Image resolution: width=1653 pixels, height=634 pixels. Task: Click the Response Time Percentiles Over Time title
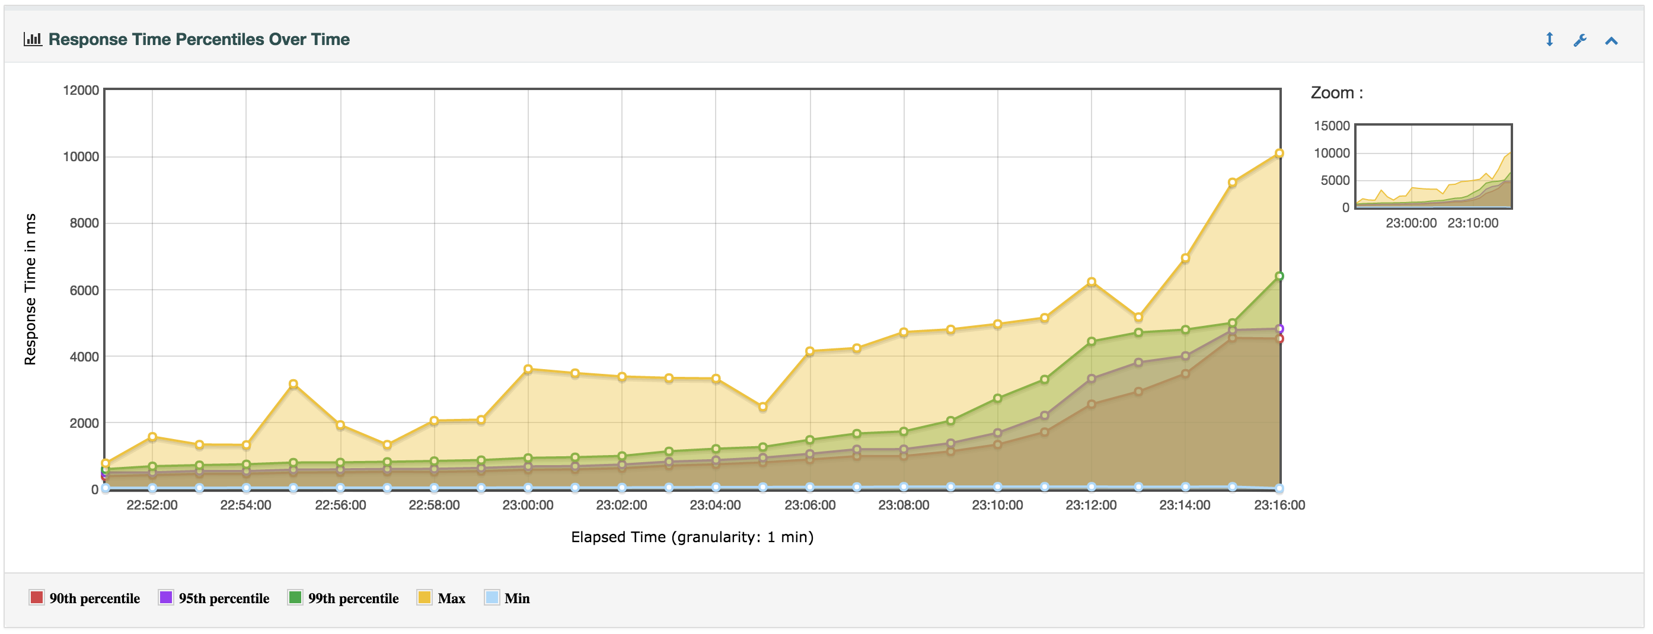[x=199, y=39]
